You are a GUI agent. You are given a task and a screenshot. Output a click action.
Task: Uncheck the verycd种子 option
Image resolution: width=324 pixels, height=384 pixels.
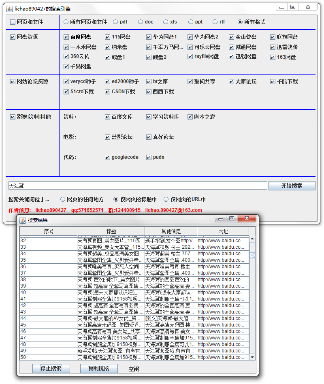[x=66, y=82]
